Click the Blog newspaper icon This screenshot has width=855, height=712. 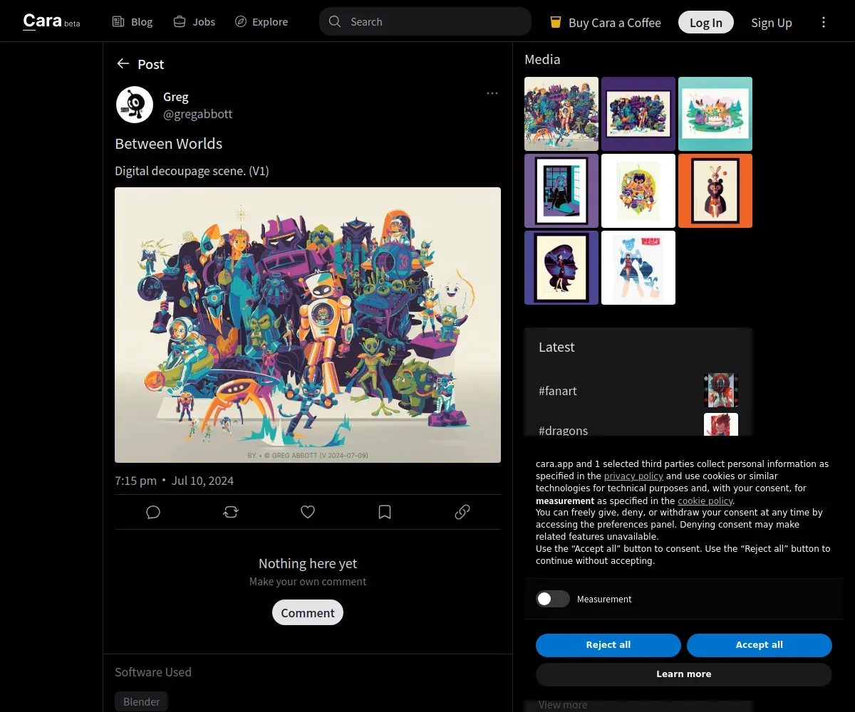[118, 22]
